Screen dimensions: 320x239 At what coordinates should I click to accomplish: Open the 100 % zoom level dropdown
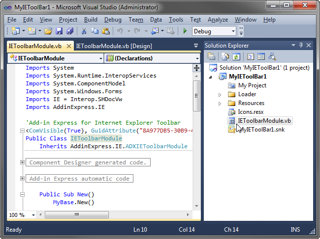(33, 215)
